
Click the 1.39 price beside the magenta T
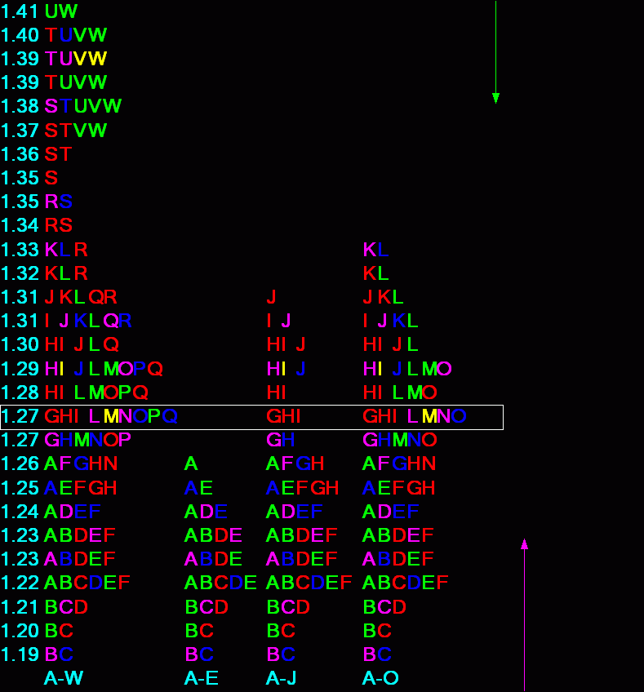coord(20,58)
